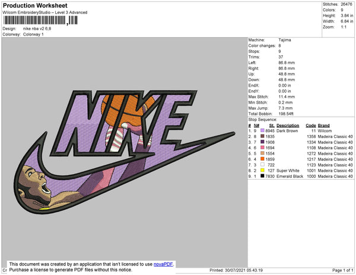Click the Emerald Black description

pyautogui.click(x=290, y=176)
